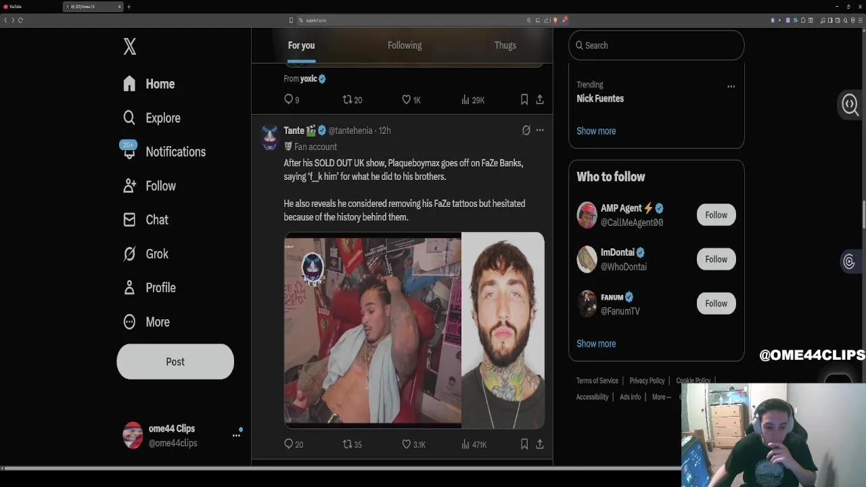Click the X logo in the sidebar
Screen dimensions: 866x487
click(130, 46)
